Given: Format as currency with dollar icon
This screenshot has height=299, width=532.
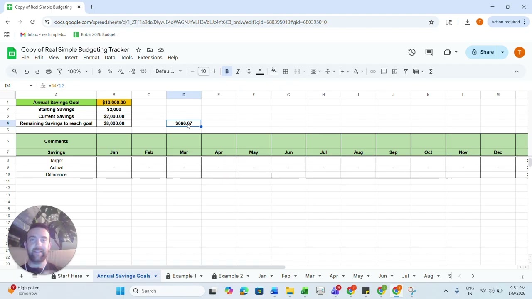Looking at the screenshot, I should point(99,71).
